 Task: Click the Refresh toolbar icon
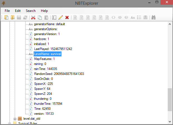pyautogui.click(x=25, y=17)
